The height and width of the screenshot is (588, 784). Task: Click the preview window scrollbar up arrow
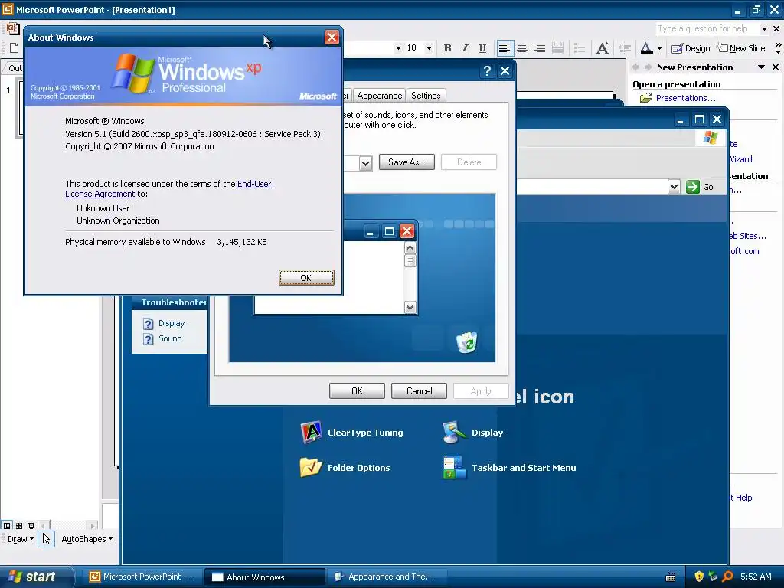coord(410,248)
